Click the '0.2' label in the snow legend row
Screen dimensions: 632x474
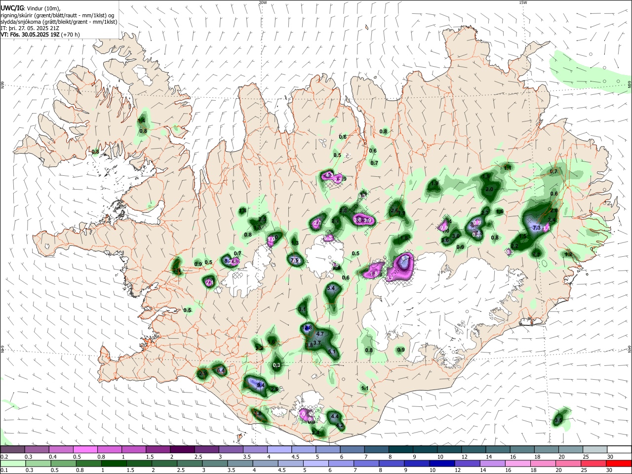tap(4, 457)
